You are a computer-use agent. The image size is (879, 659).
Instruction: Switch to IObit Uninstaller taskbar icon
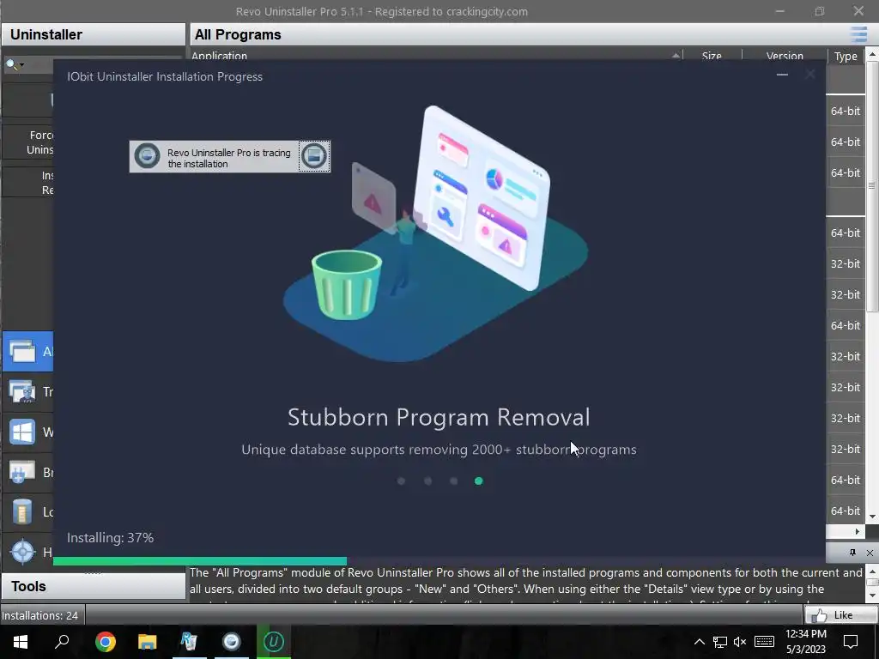click(274, 642)
